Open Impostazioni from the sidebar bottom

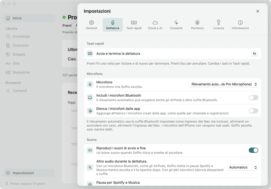coord(29,173)
